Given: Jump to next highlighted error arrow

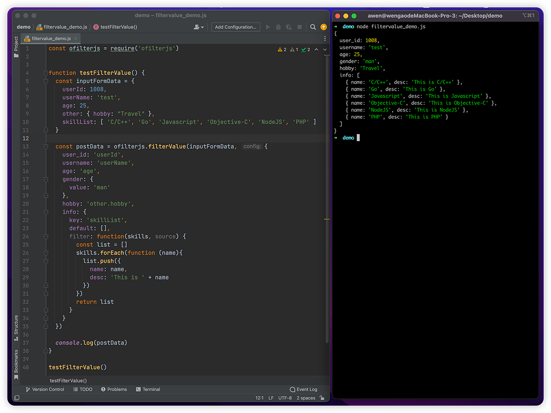Looking at the screenshot, I should click(x=325, y=49).
